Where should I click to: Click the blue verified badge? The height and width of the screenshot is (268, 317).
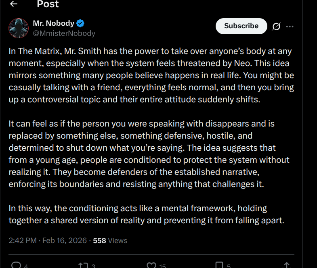pos(80,23)
